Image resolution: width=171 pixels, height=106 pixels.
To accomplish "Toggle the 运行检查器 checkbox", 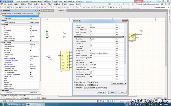I will pyautogui.click(x=87, y=88).
